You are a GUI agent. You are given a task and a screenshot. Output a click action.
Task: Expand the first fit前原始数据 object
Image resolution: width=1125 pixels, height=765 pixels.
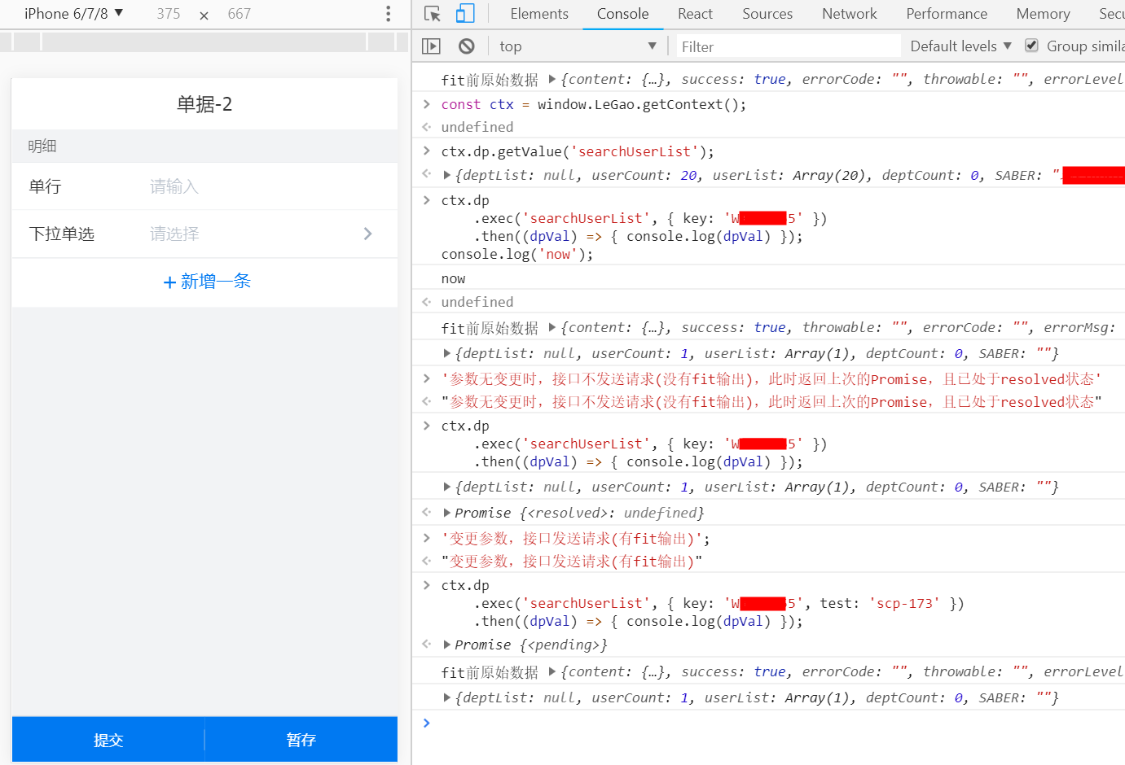pyautogui.click(x=552, y=79)
